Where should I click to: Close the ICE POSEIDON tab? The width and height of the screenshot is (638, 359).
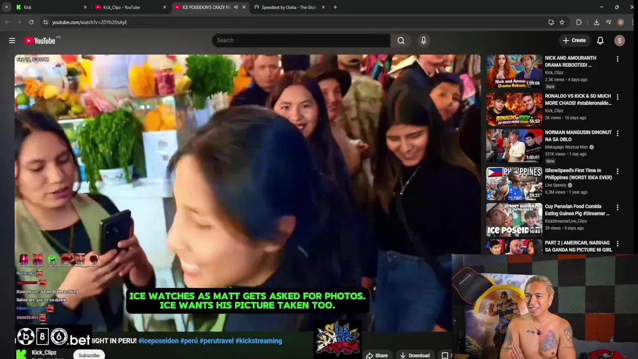click(x=244, y=7)
